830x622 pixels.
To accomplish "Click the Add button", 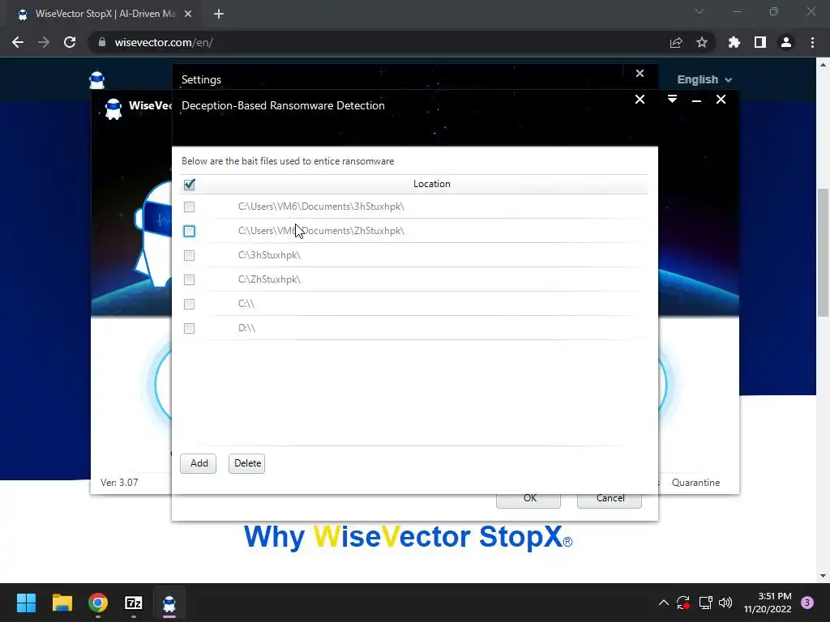I will 199,463.
